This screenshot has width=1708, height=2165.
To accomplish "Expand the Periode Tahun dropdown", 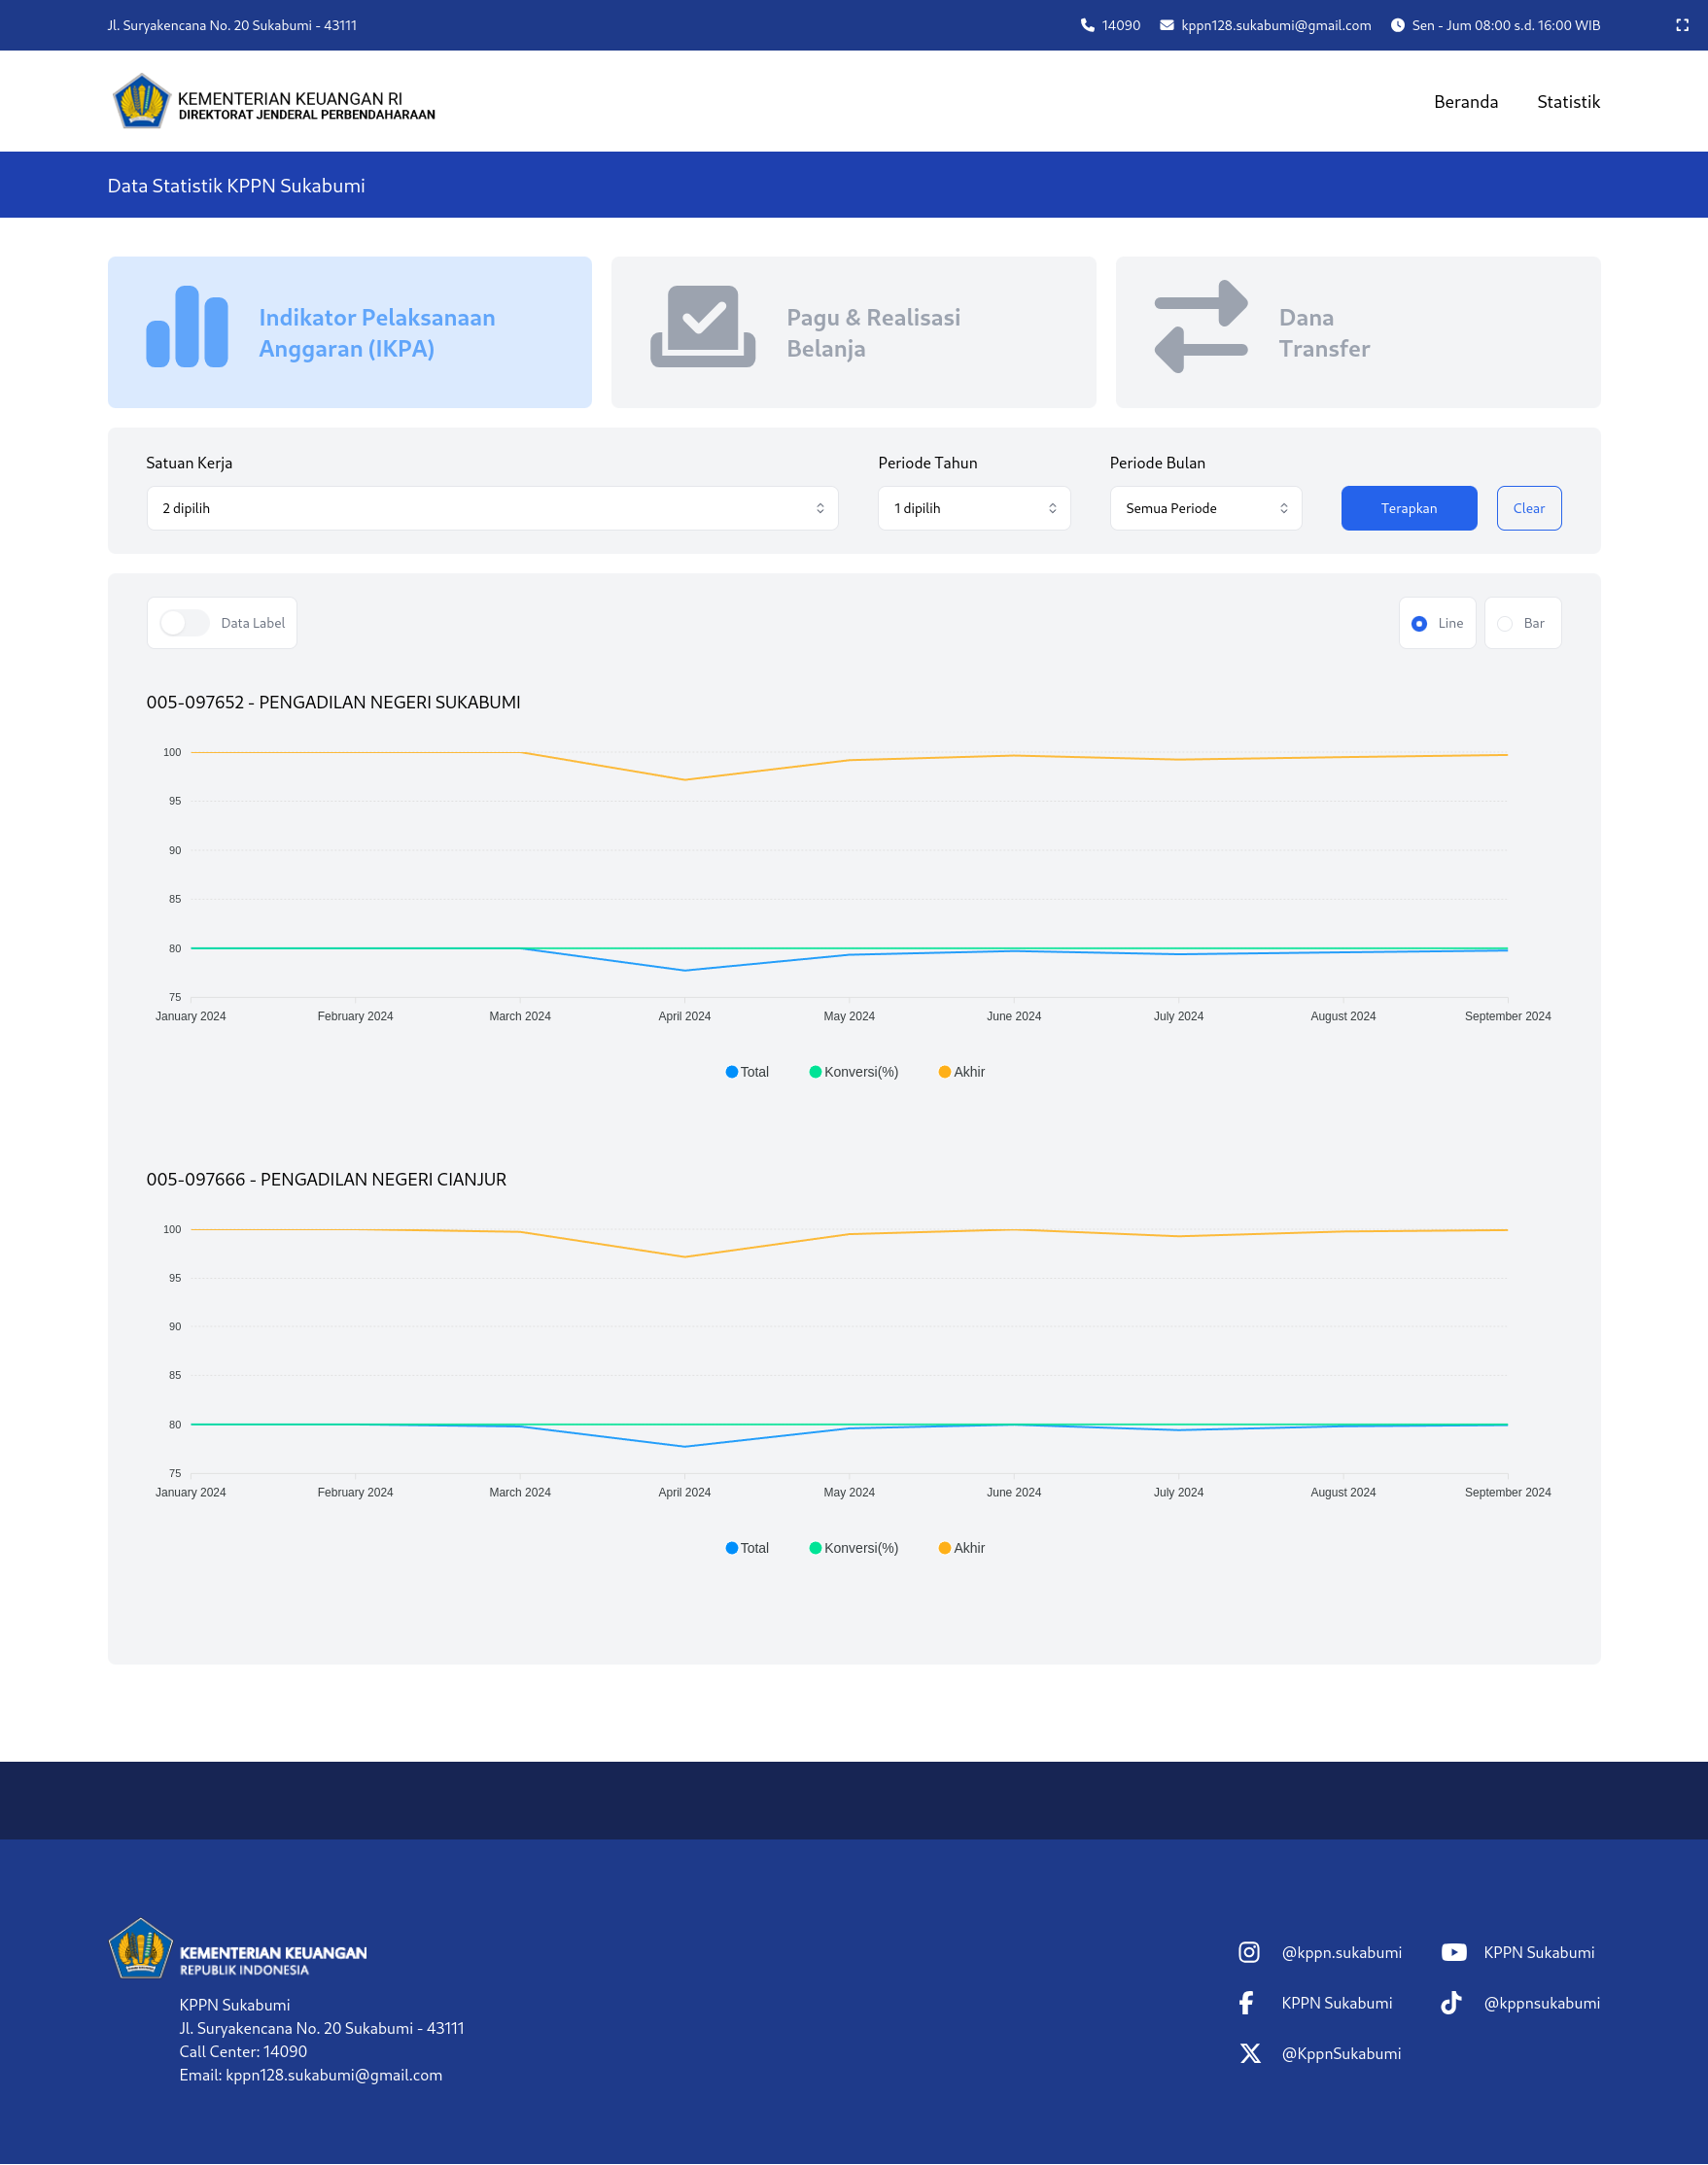I will [x=973, y=509].
